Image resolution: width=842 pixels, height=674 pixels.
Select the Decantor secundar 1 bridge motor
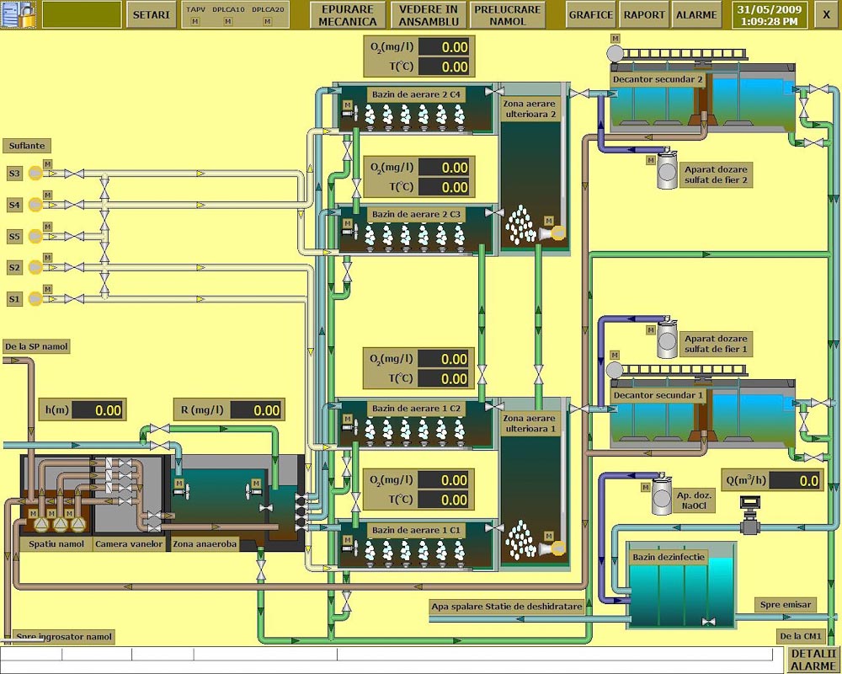616,371
